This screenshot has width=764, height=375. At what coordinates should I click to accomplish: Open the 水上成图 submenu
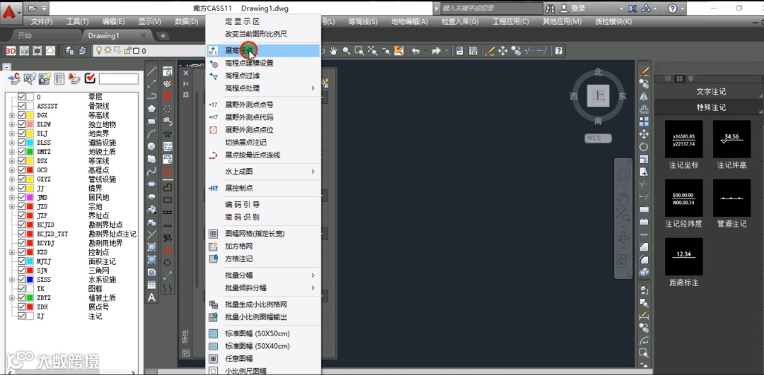[x=262, y=171]
